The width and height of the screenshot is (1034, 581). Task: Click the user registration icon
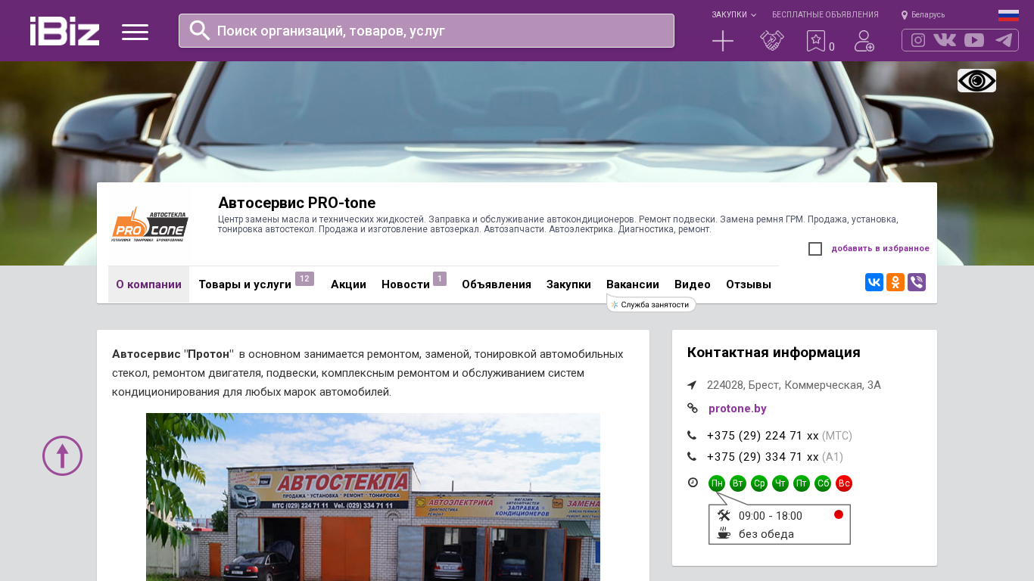pos(864,41)
